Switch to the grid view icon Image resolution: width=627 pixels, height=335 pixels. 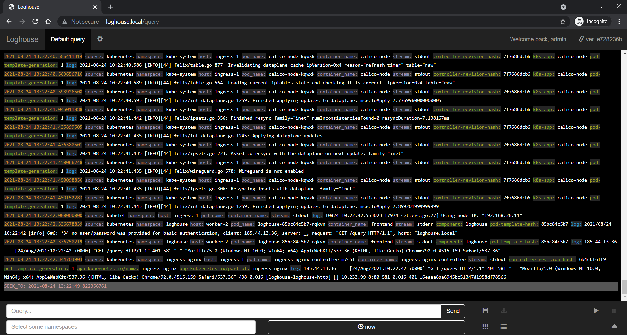click(x=485, y=326)
